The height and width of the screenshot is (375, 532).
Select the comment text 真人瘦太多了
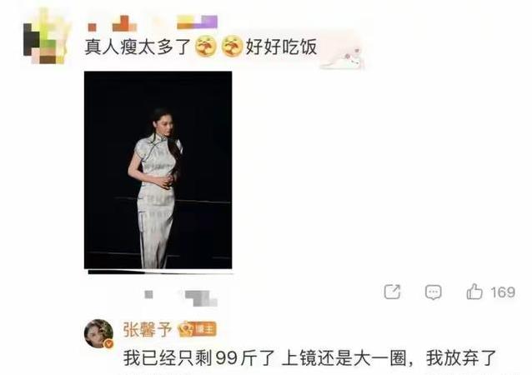point(138,47)
